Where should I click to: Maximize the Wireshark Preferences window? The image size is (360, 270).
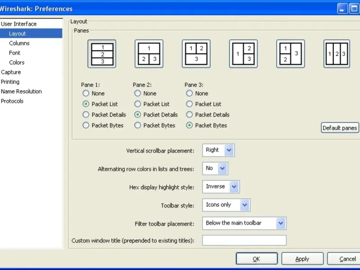[x=354, y=9]
